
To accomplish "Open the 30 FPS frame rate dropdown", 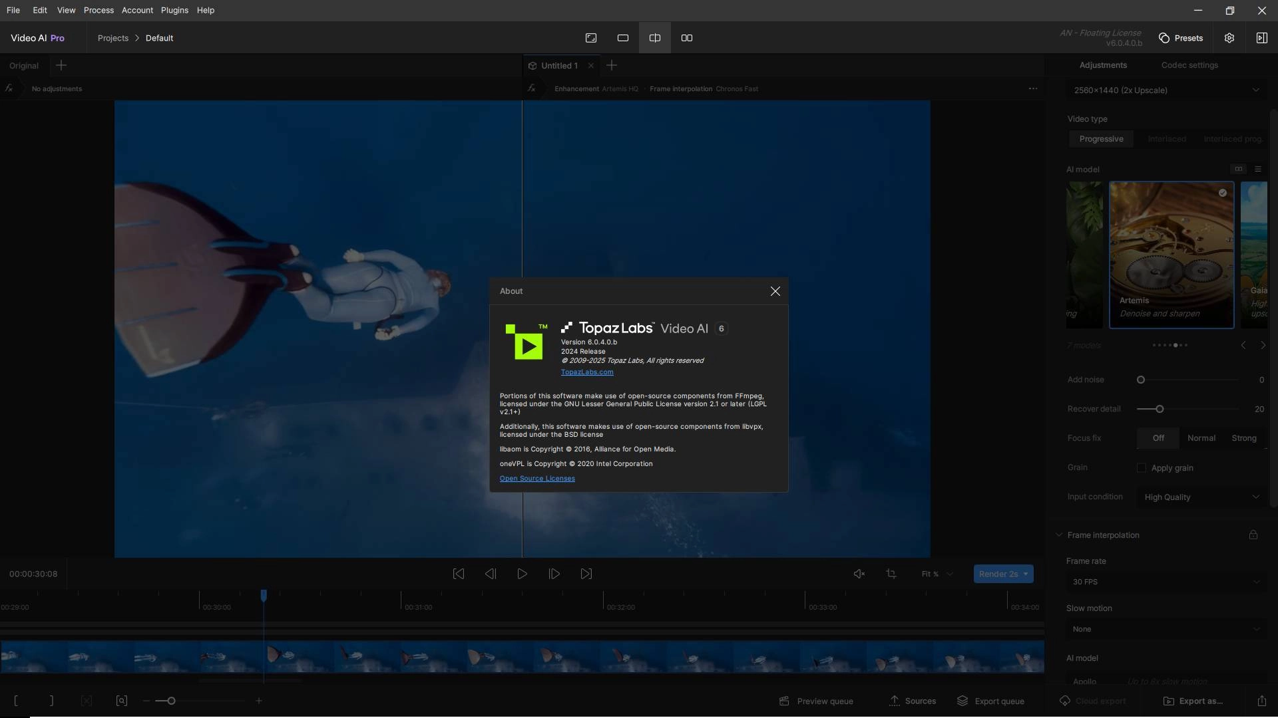I will pos(1166,582).
